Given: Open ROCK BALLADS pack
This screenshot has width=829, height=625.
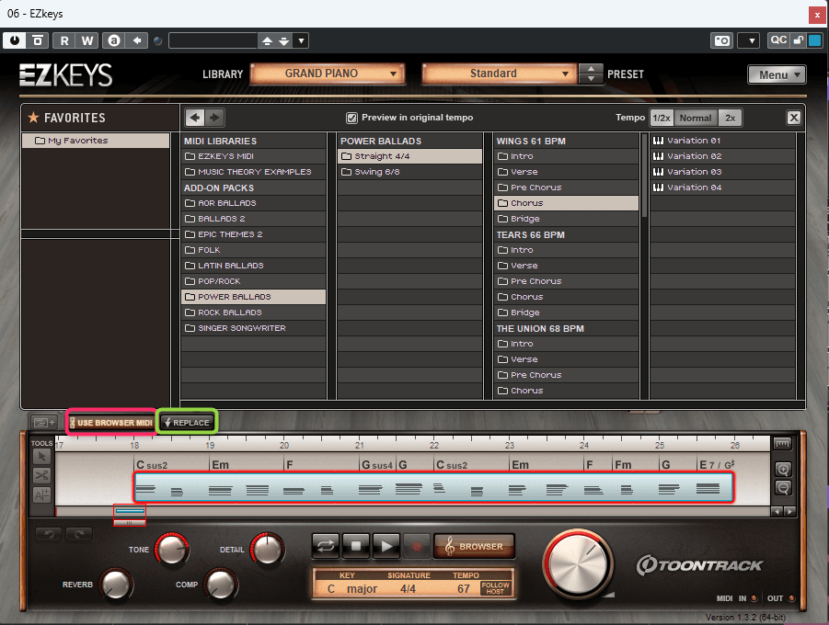Looking at the screenshot, I should [253, 312].
